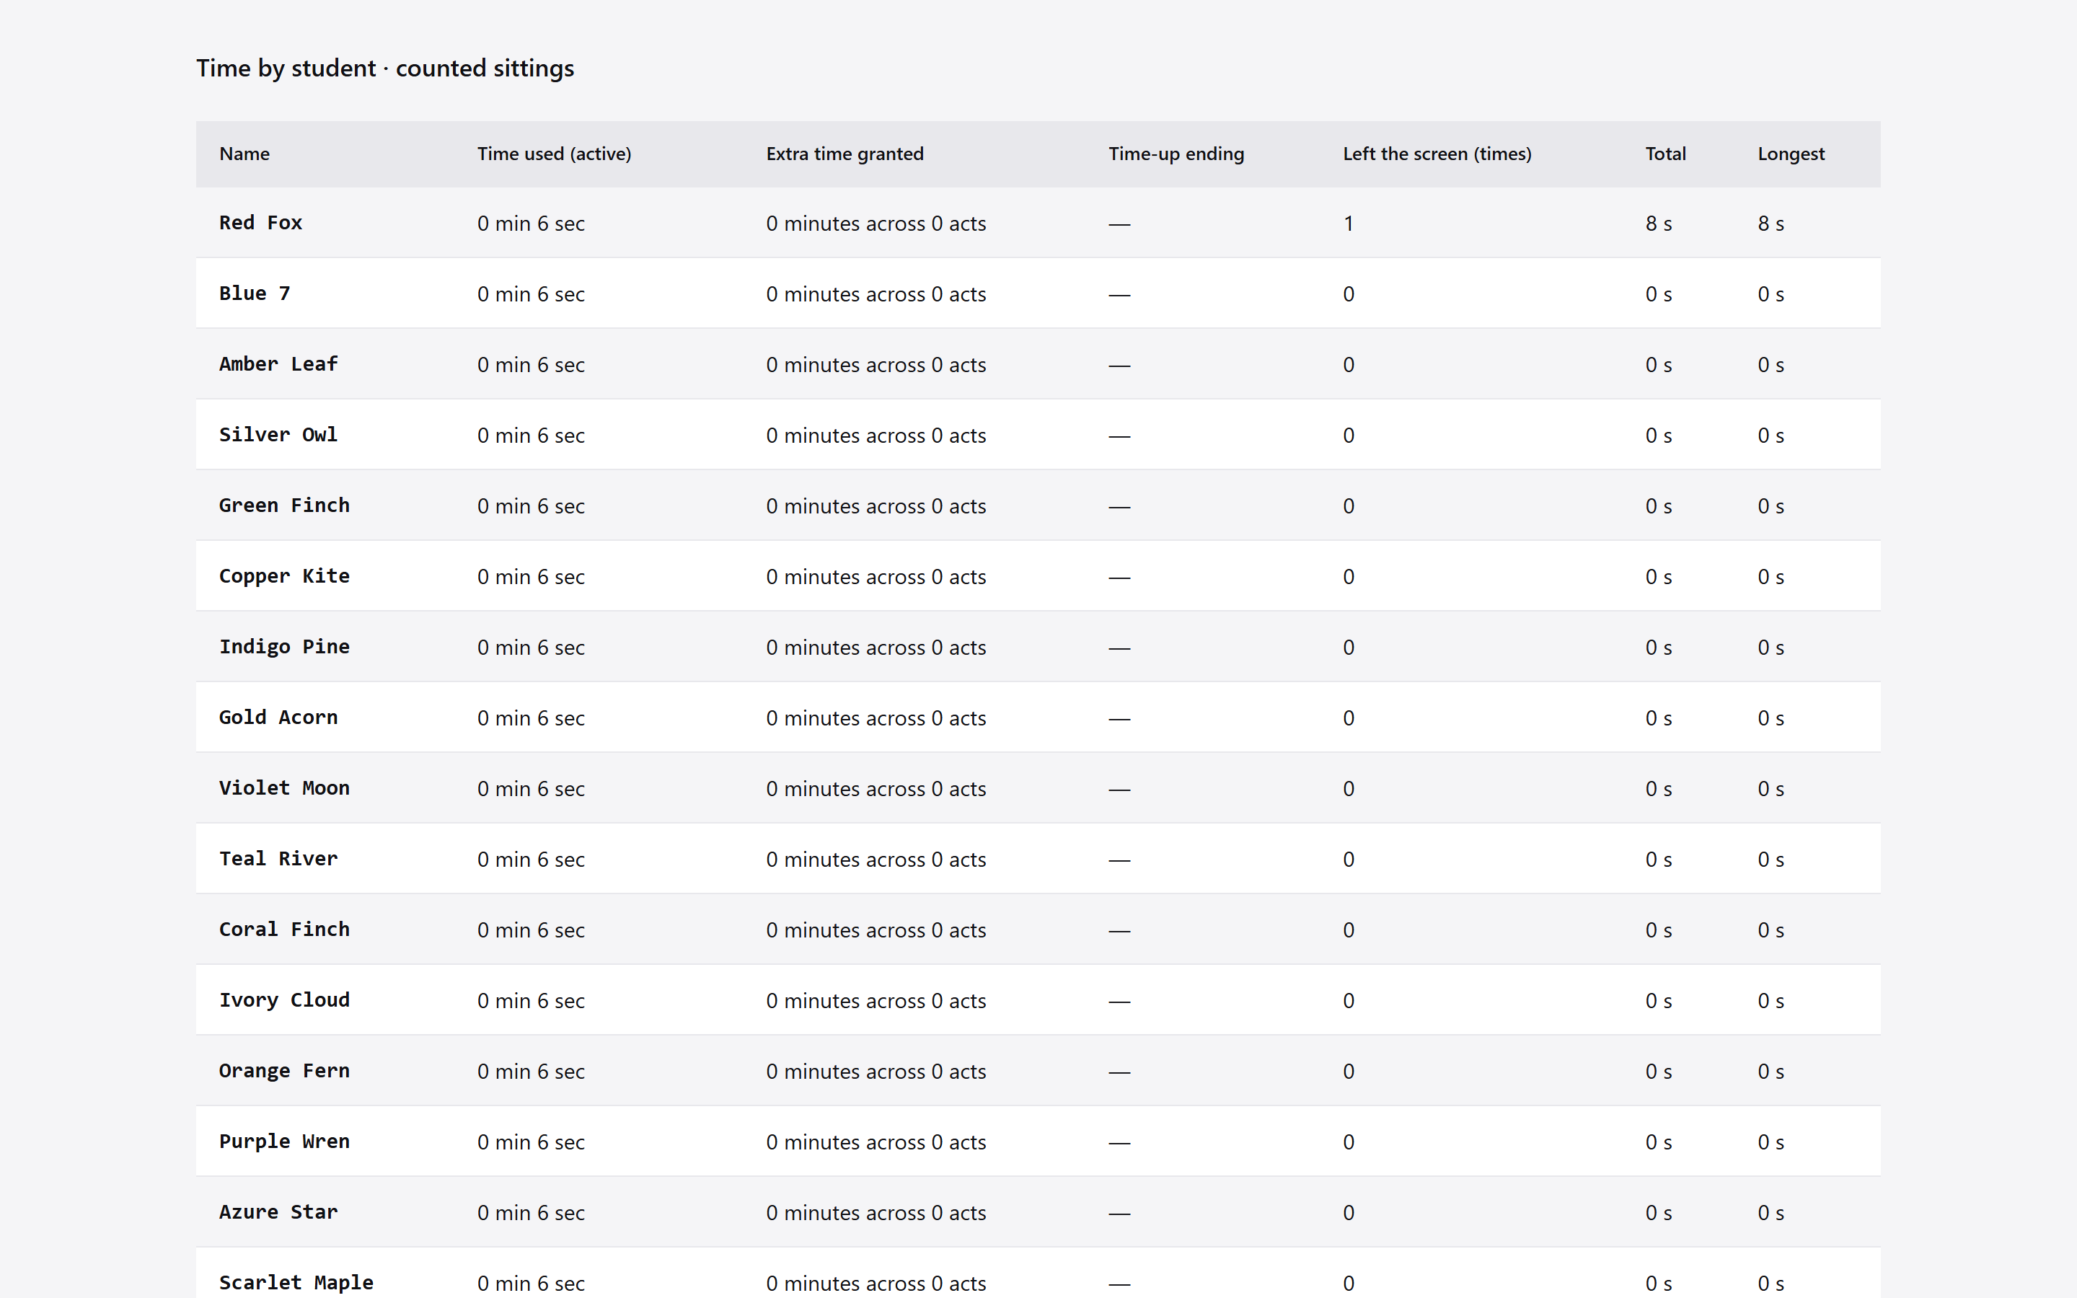The width and height of the screenshot is (2077, 1298).
Task: Click Indigo Pine's Longest value '0 s'
Action: click(1770, 648)
